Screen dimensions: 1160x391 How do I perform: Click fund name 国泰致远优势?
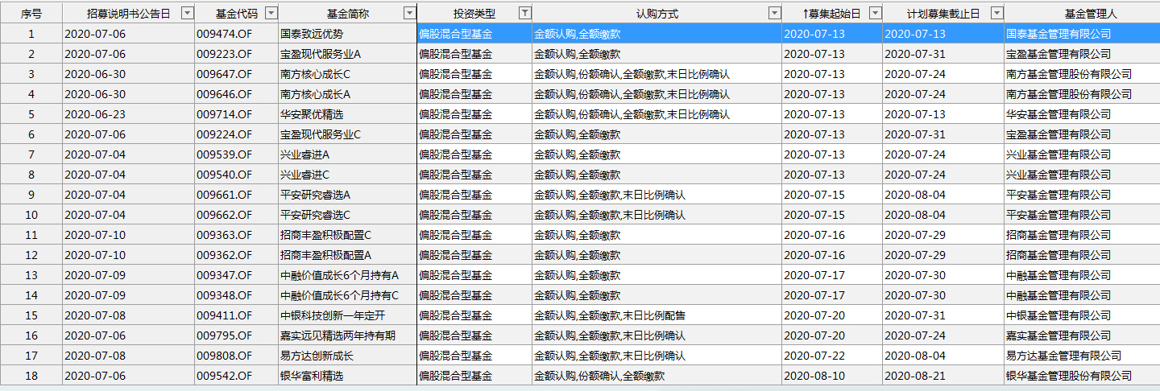tap(312, 34)
